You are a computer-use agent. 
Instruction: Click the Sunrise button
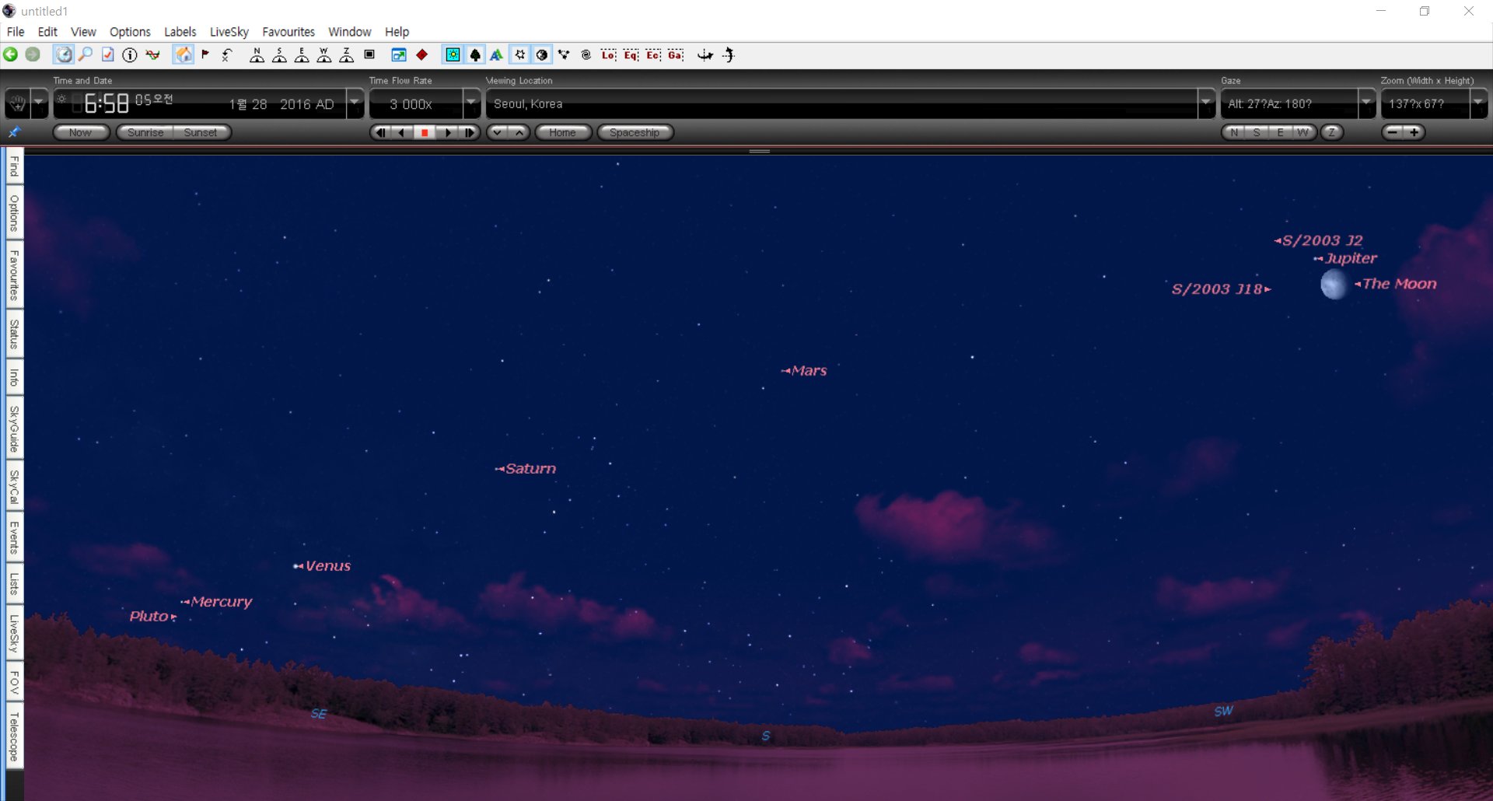click(x=145, y=132)
